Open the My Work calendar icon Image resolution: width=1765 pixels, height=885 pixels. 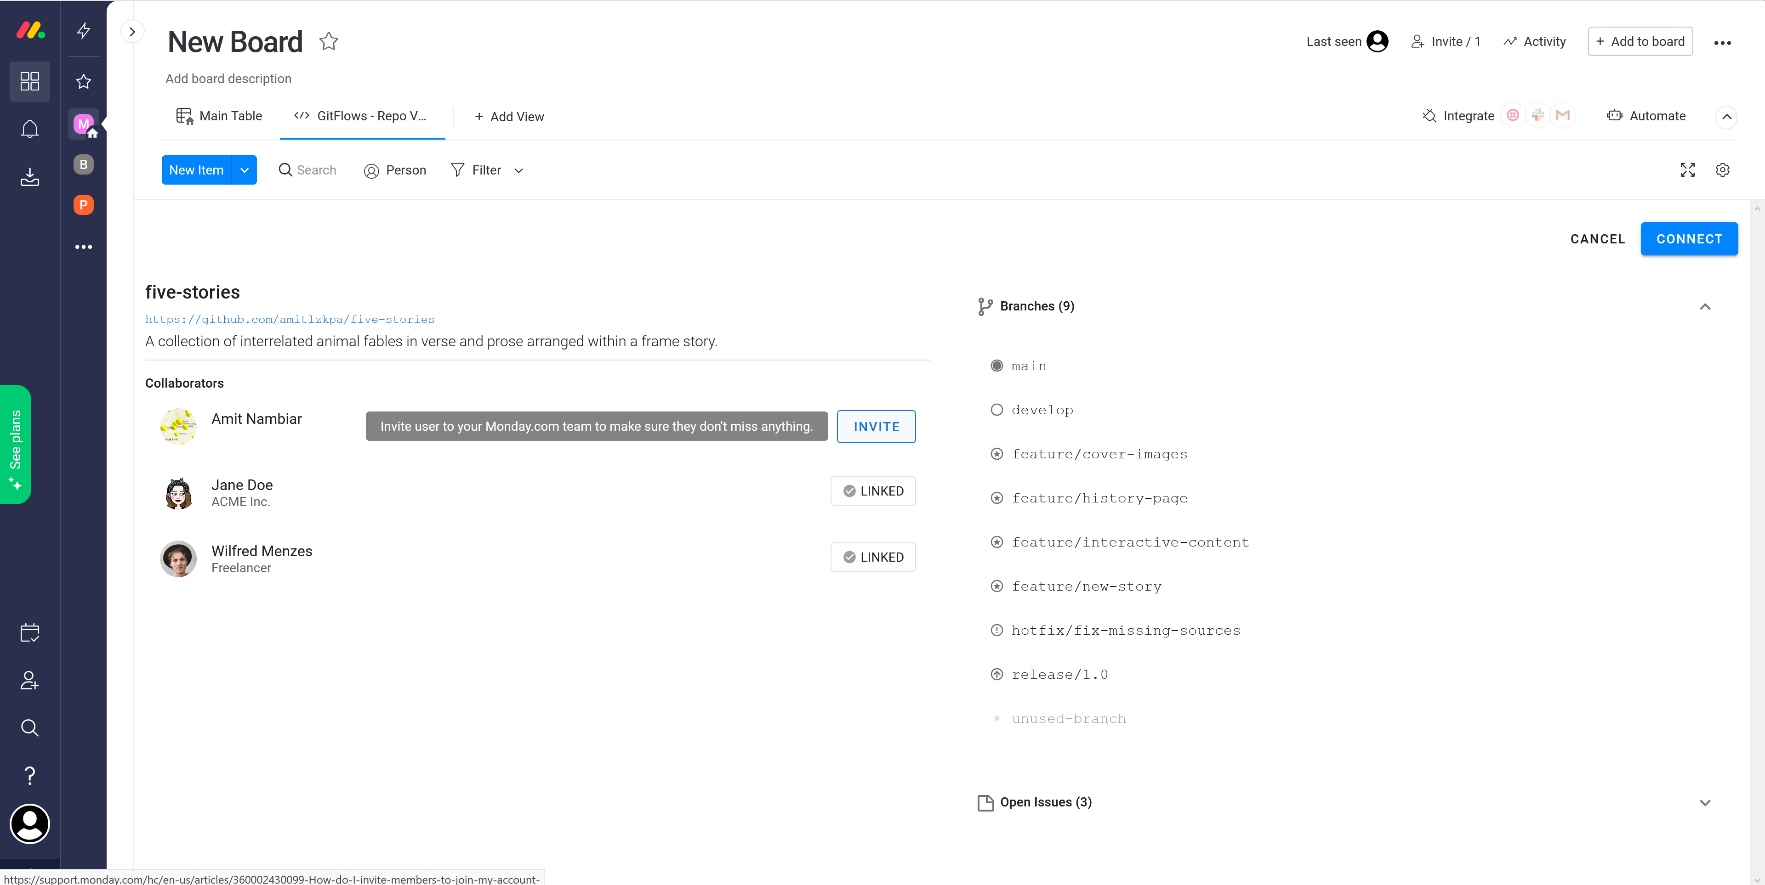click(x=29, y=632)
